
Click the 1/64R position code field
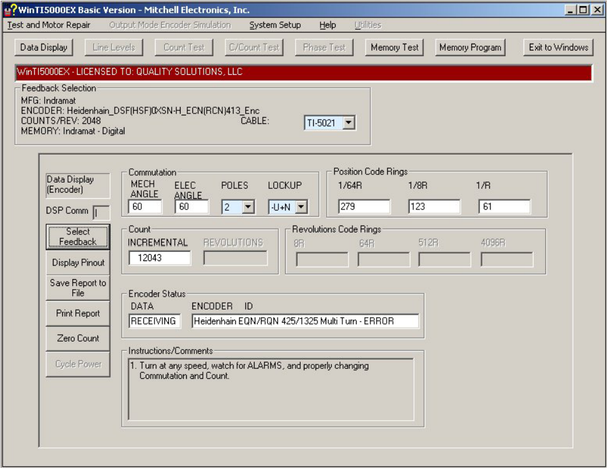[364, 207]
